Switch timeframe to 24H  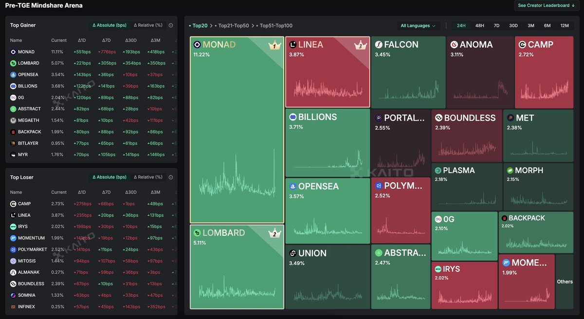[x=461, y=26]
